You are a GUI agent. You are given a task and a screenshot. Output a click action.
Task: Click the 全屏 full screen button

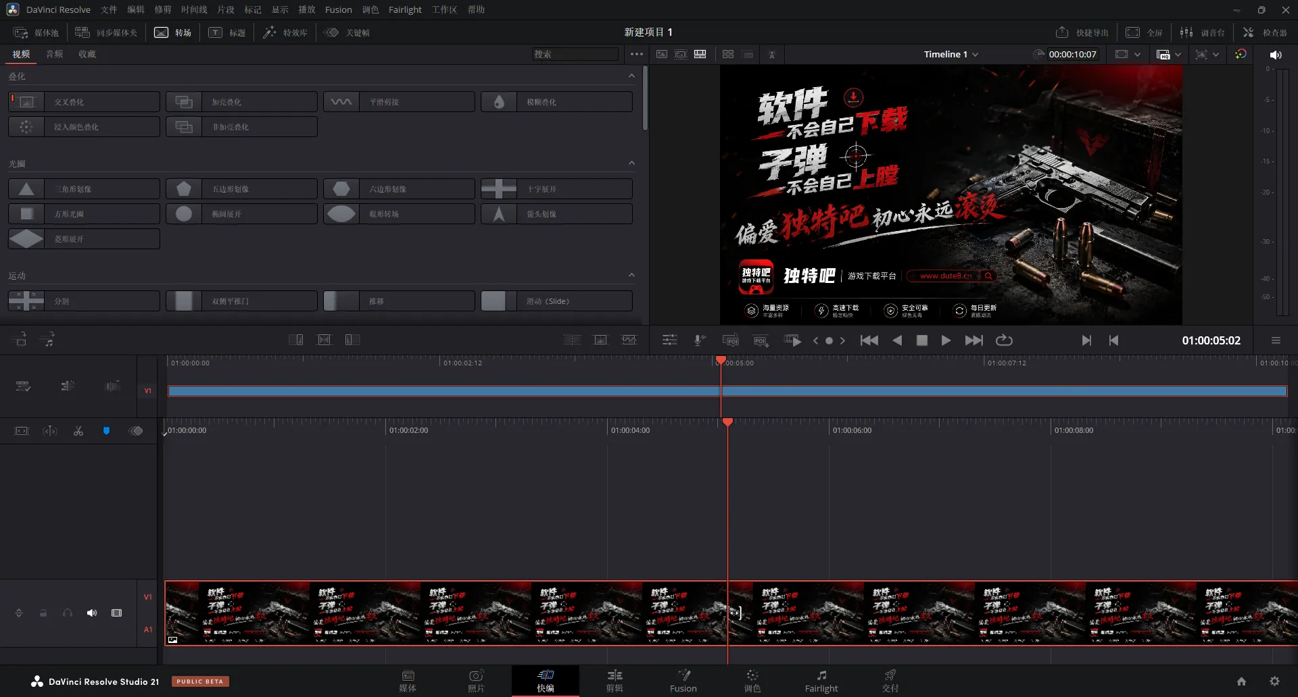tap(1144, 32)
